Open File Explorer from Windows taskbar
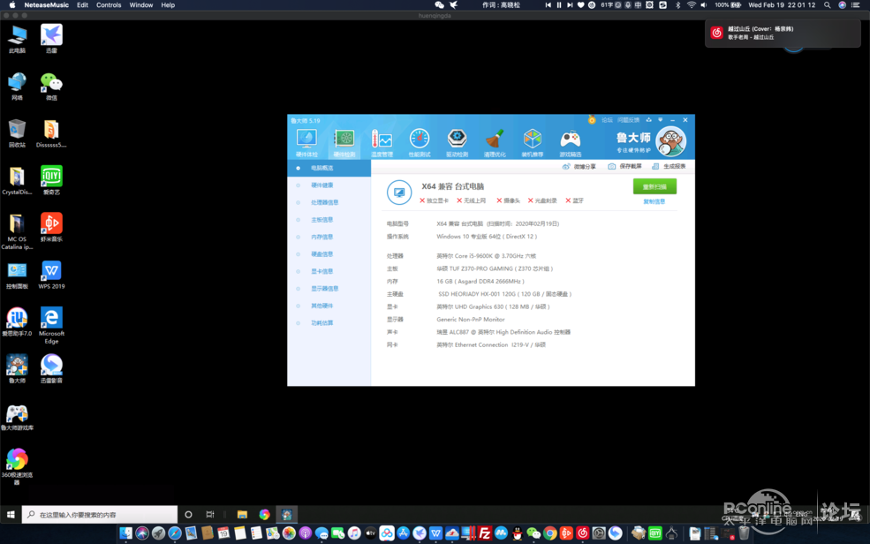This screenshot has height=544, width=870. click(x=243, y=515)
